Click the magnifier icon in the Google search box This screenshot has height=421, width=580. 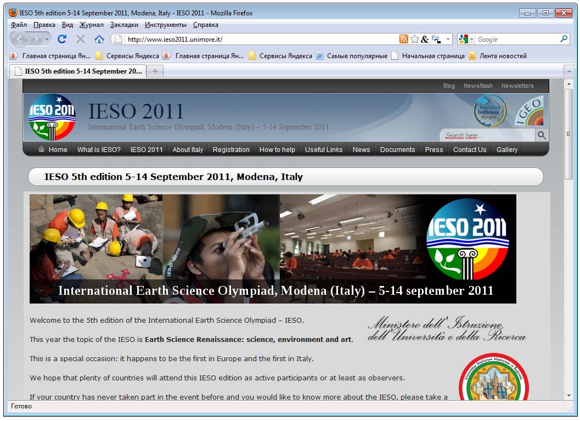[564, 39]
